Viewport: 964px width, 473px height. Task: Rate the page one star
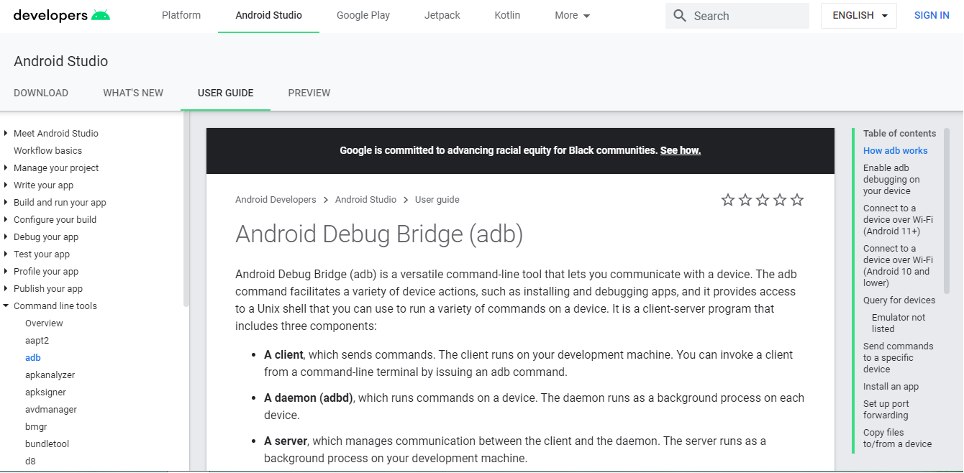click(x=728, y=200)
